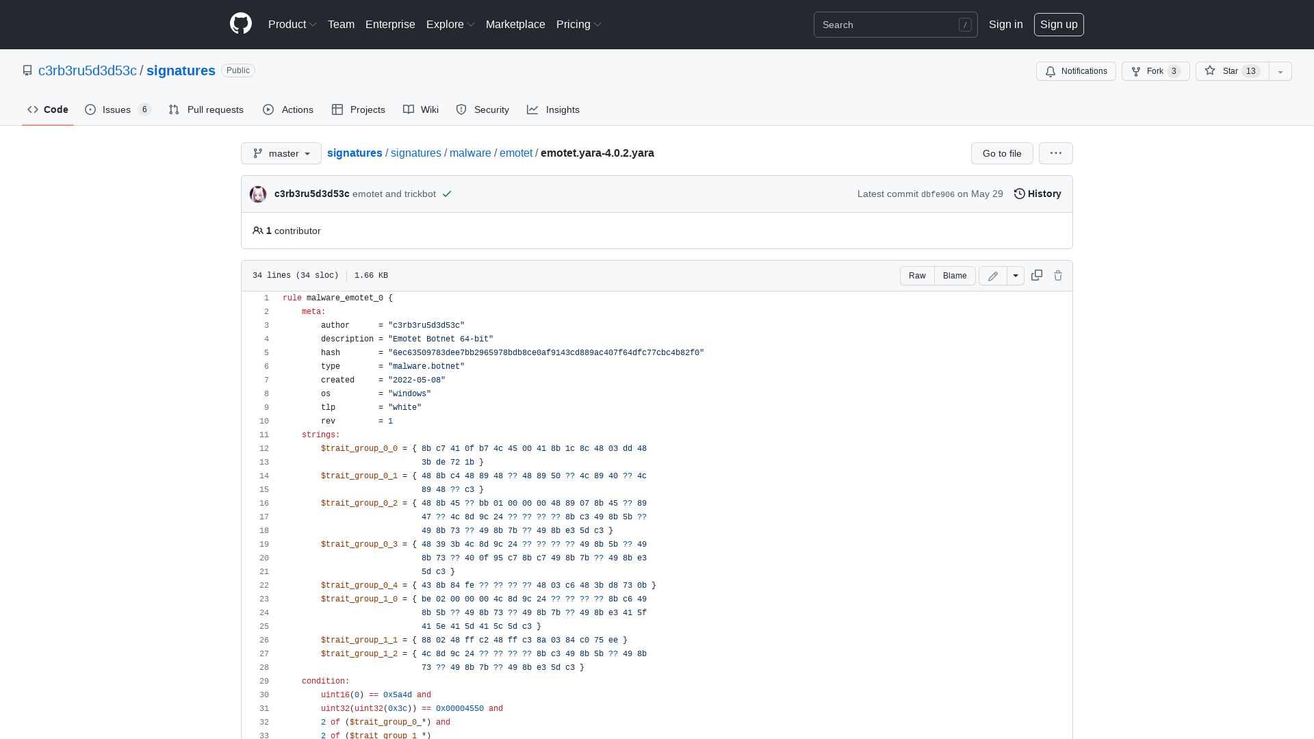Copy file contents using the copy icon
The width and height of the screenshot is (1314, 739).
(x=1036, y=275)
